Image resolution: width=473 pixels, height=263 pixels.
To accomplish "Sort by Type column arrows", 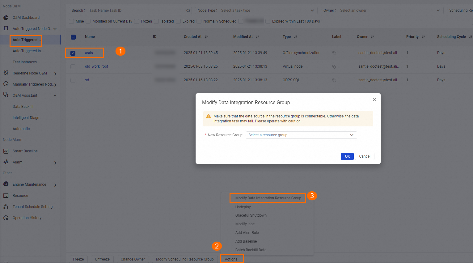I will point(296,37).
